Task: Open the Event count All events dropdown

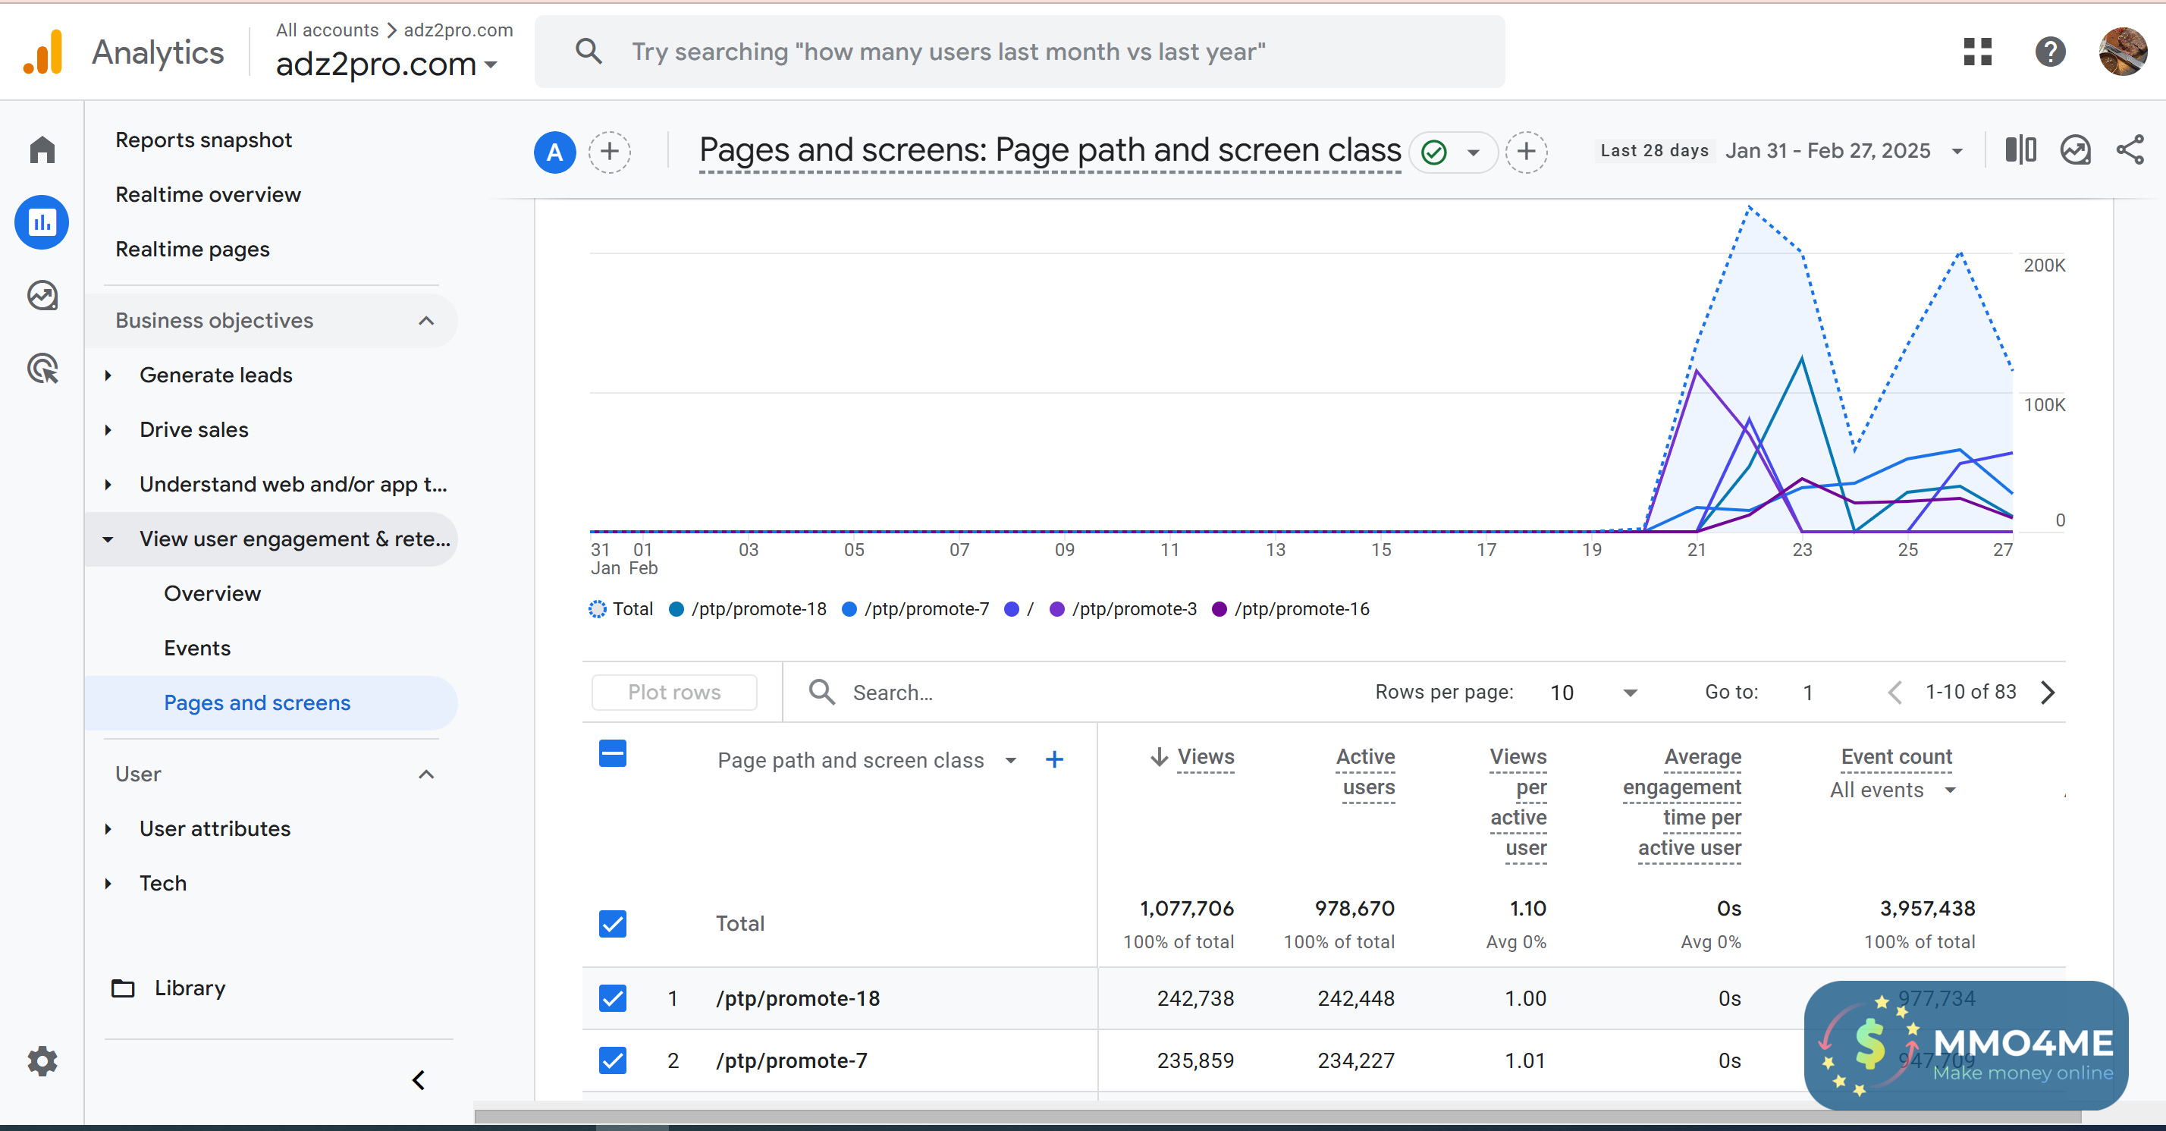Action: coord(1893,790)
